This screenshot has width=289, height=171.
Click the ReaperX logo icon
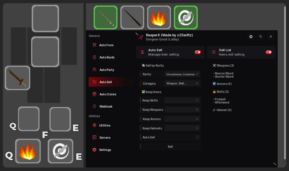pyautogui.click(x=140, y=37)
